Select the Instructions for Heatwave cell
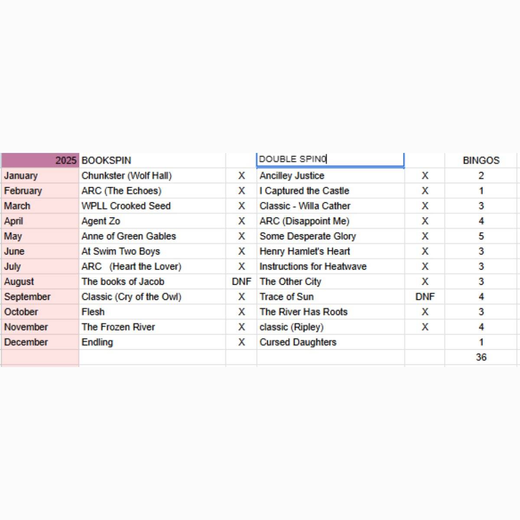Screen dimensions: 520x520 coord(330,266)
